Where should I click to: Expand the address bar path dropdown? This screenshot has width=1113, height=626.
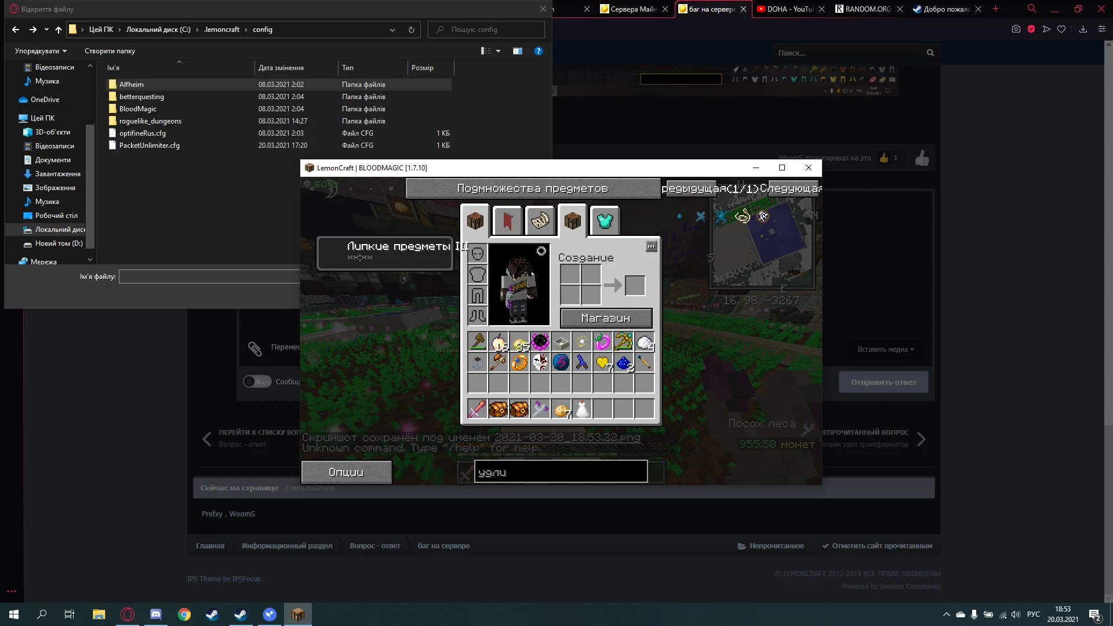point(392,30)
